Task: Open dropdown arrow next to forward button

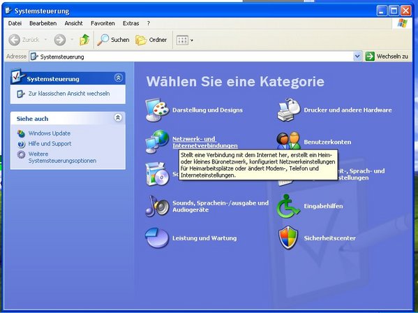Action: [72, 40]
